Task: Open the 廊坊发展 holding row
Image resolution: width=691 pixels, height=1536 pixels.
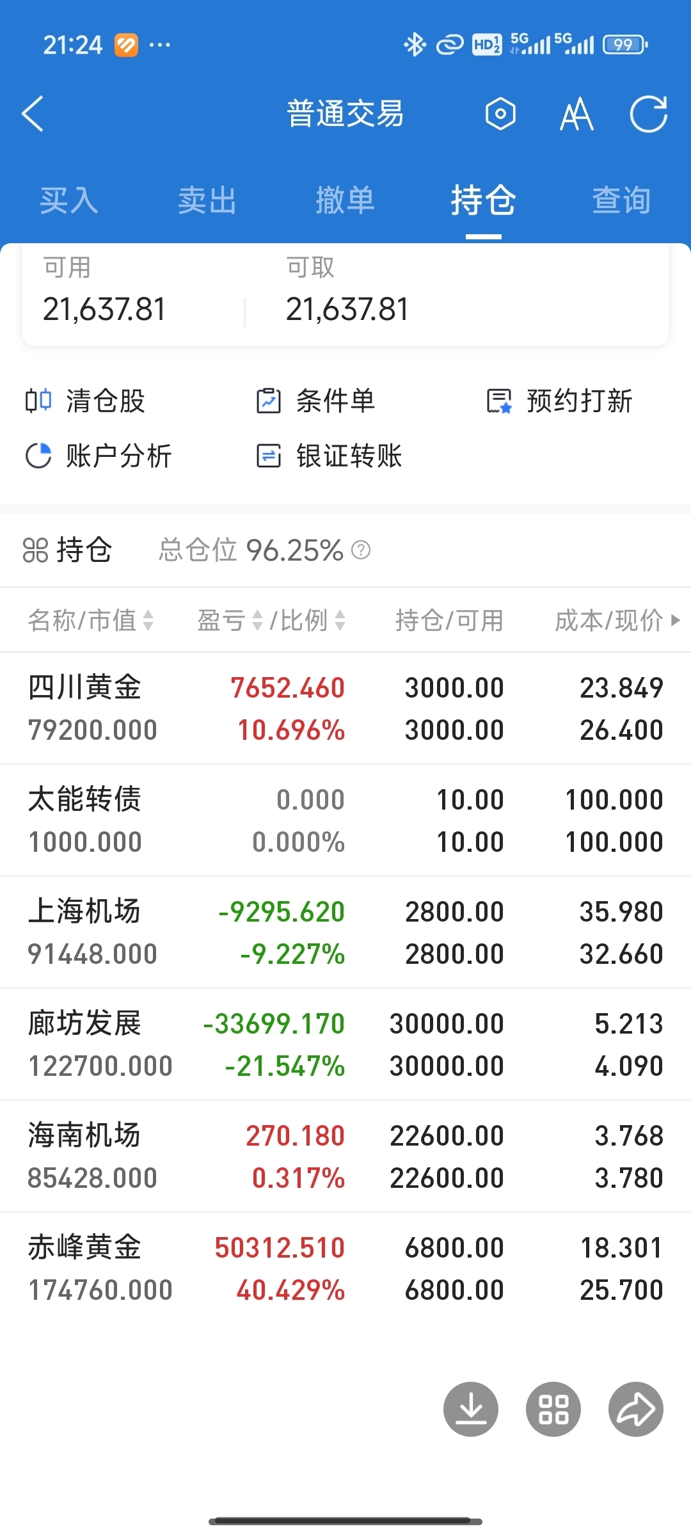Action: coord(345,1044)
